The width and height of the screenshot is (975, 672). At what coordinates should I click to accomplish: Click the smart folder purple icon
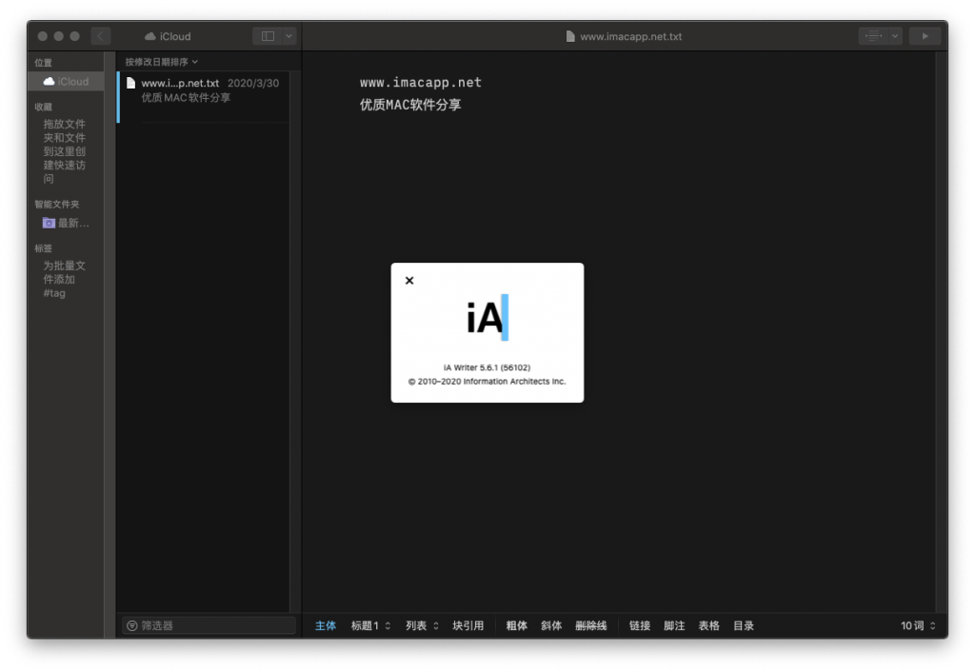(49, 223)
